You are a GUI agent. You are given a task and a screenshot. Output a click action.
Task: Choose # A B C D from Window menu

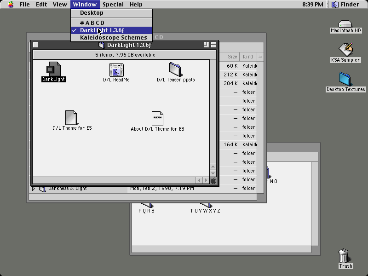[111, 23]
